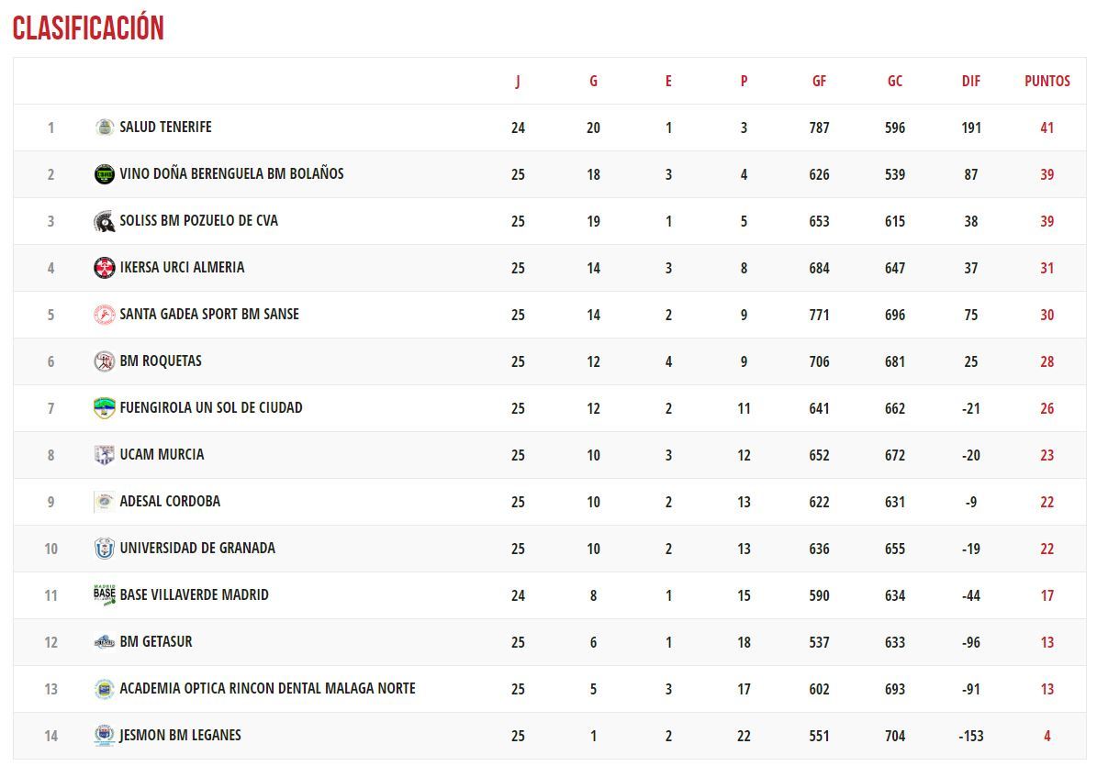1097x766 pixels.
Task: Sort table by PUNTOS column header
Action: 1047,81
